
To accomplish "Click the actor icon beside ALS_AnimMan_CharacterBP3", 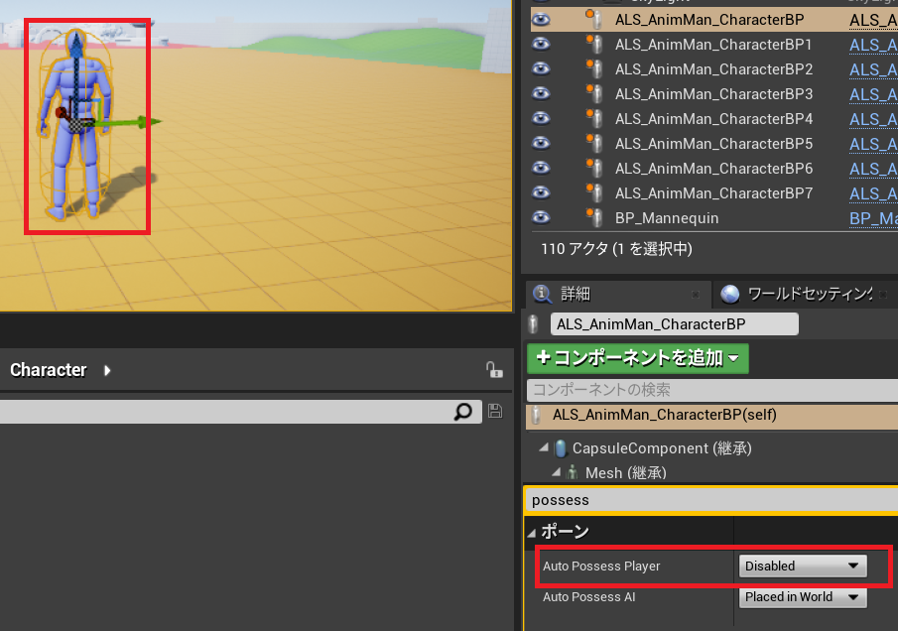I will (594, 93).
